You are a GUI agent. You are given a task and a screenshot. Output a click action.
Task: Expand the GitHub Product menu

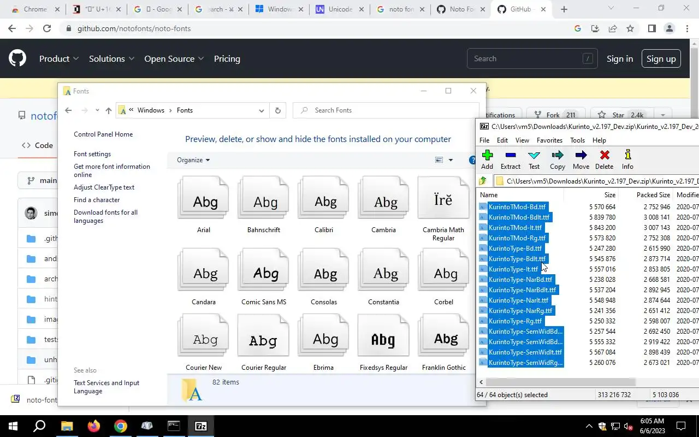[59, 58]
